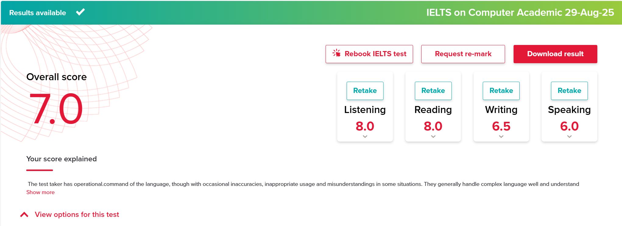Click Show more for score explanation
622x226 pixels.
click(x=41, y=192)
